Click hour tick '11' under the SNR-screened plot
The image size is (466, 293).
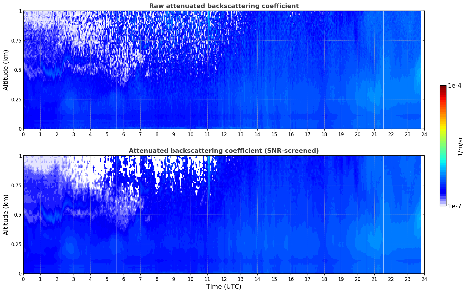click(x=207, y=279)
